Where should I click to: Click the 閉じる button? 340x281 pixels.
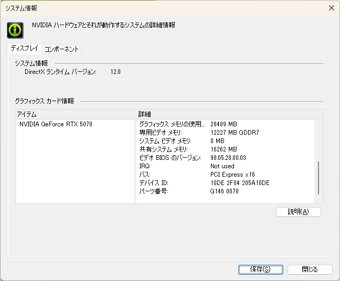tap(310, 269)
